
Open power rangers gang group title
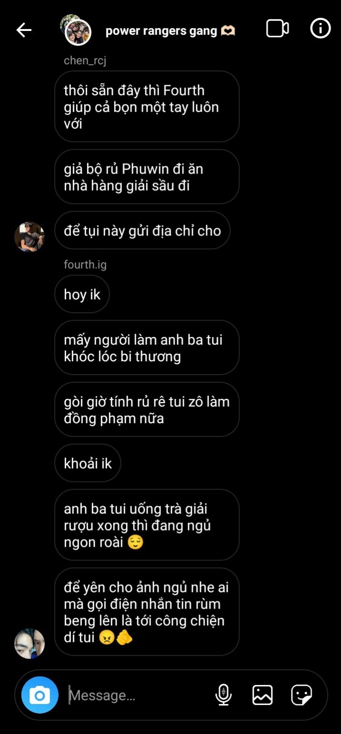pyautogui.click(x=170, y=31)
